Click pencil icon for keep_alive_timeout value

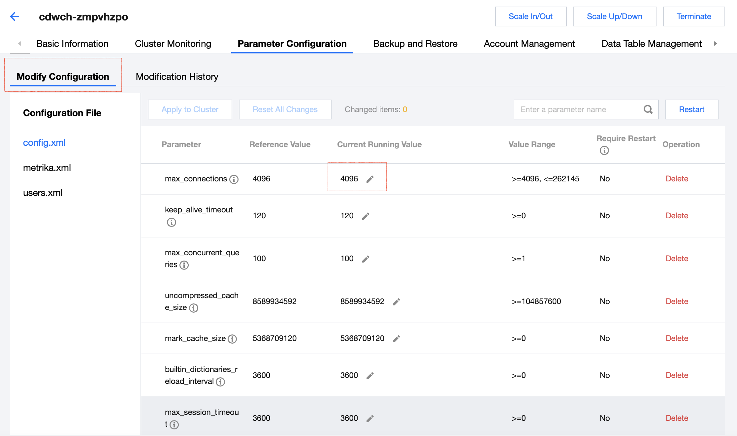tap(366, 216)
